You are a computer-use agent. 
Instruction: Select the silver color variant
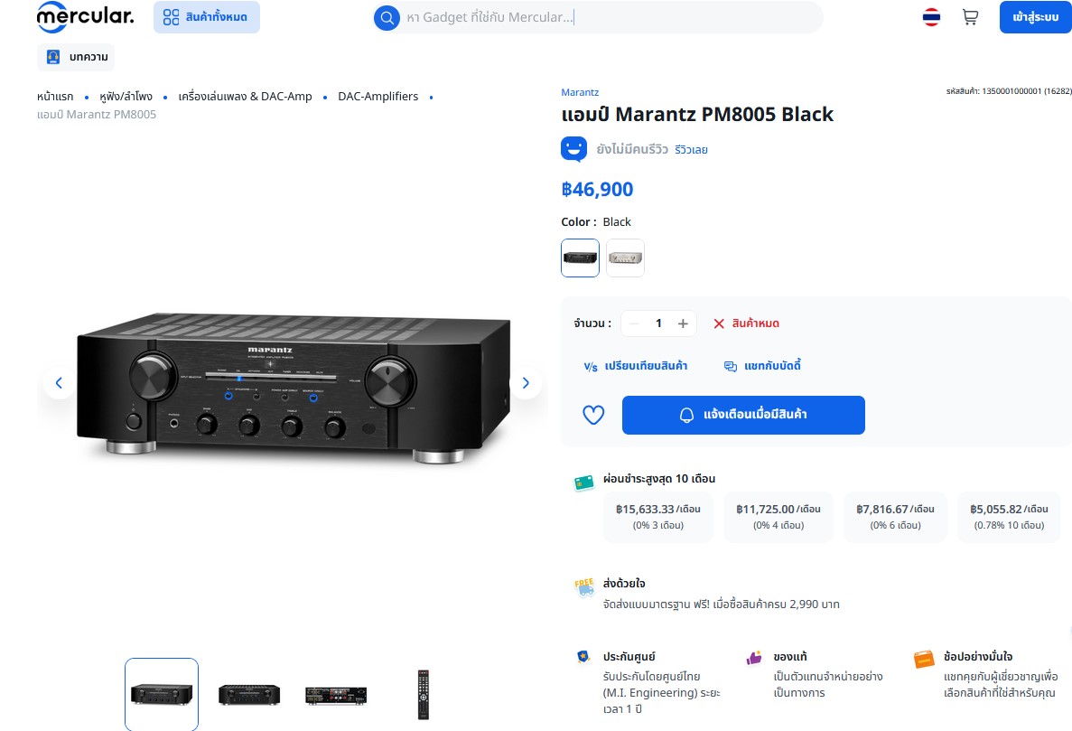[625, 258]
